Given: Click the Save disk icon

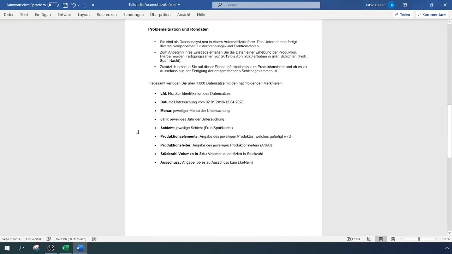Looking at the screenshot, I should coord(65,5).
